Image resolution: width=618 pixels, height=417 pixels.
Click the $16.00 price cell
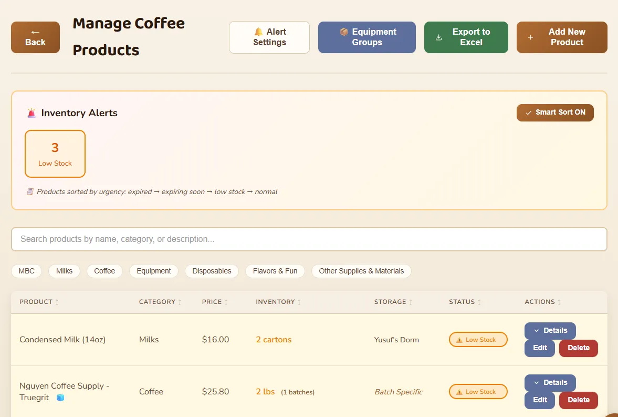coord(215,340)
